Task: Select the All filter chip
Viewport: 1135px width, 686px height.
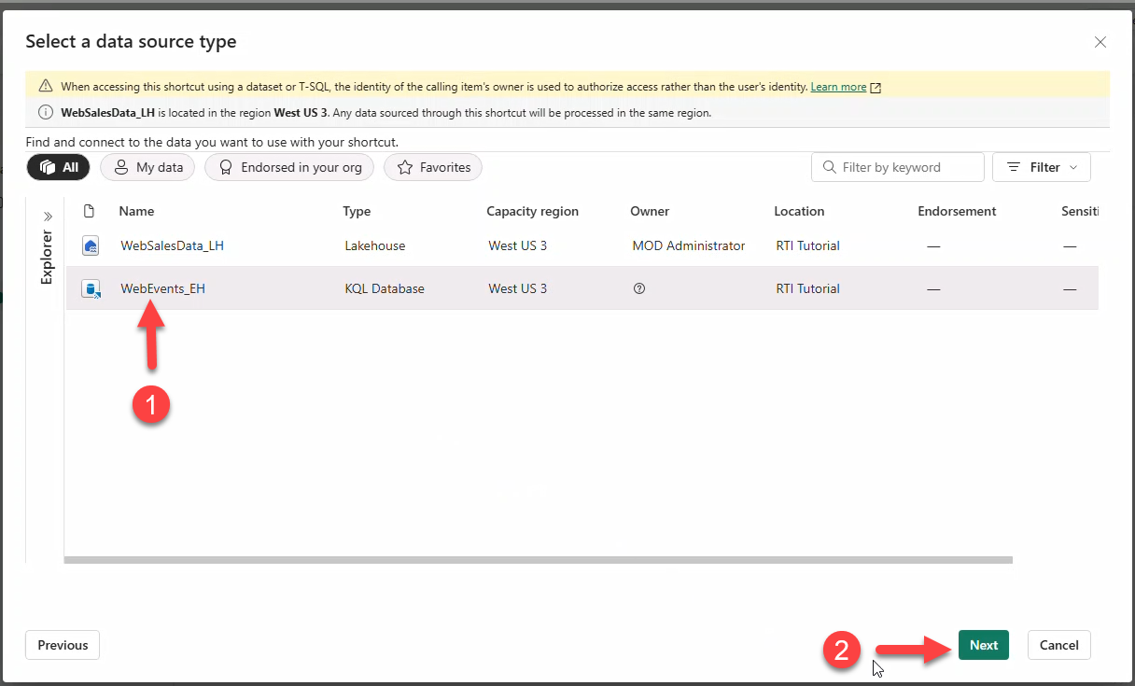Action: tap(58, 167)
